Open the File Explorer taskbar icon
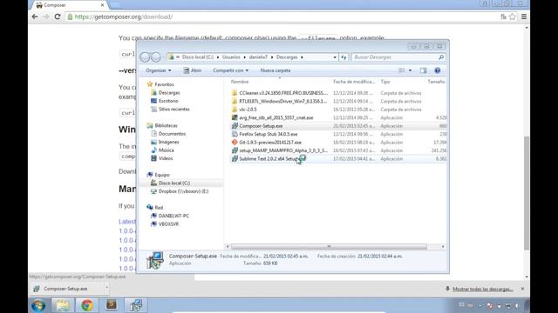 click(x=63, y=305)
